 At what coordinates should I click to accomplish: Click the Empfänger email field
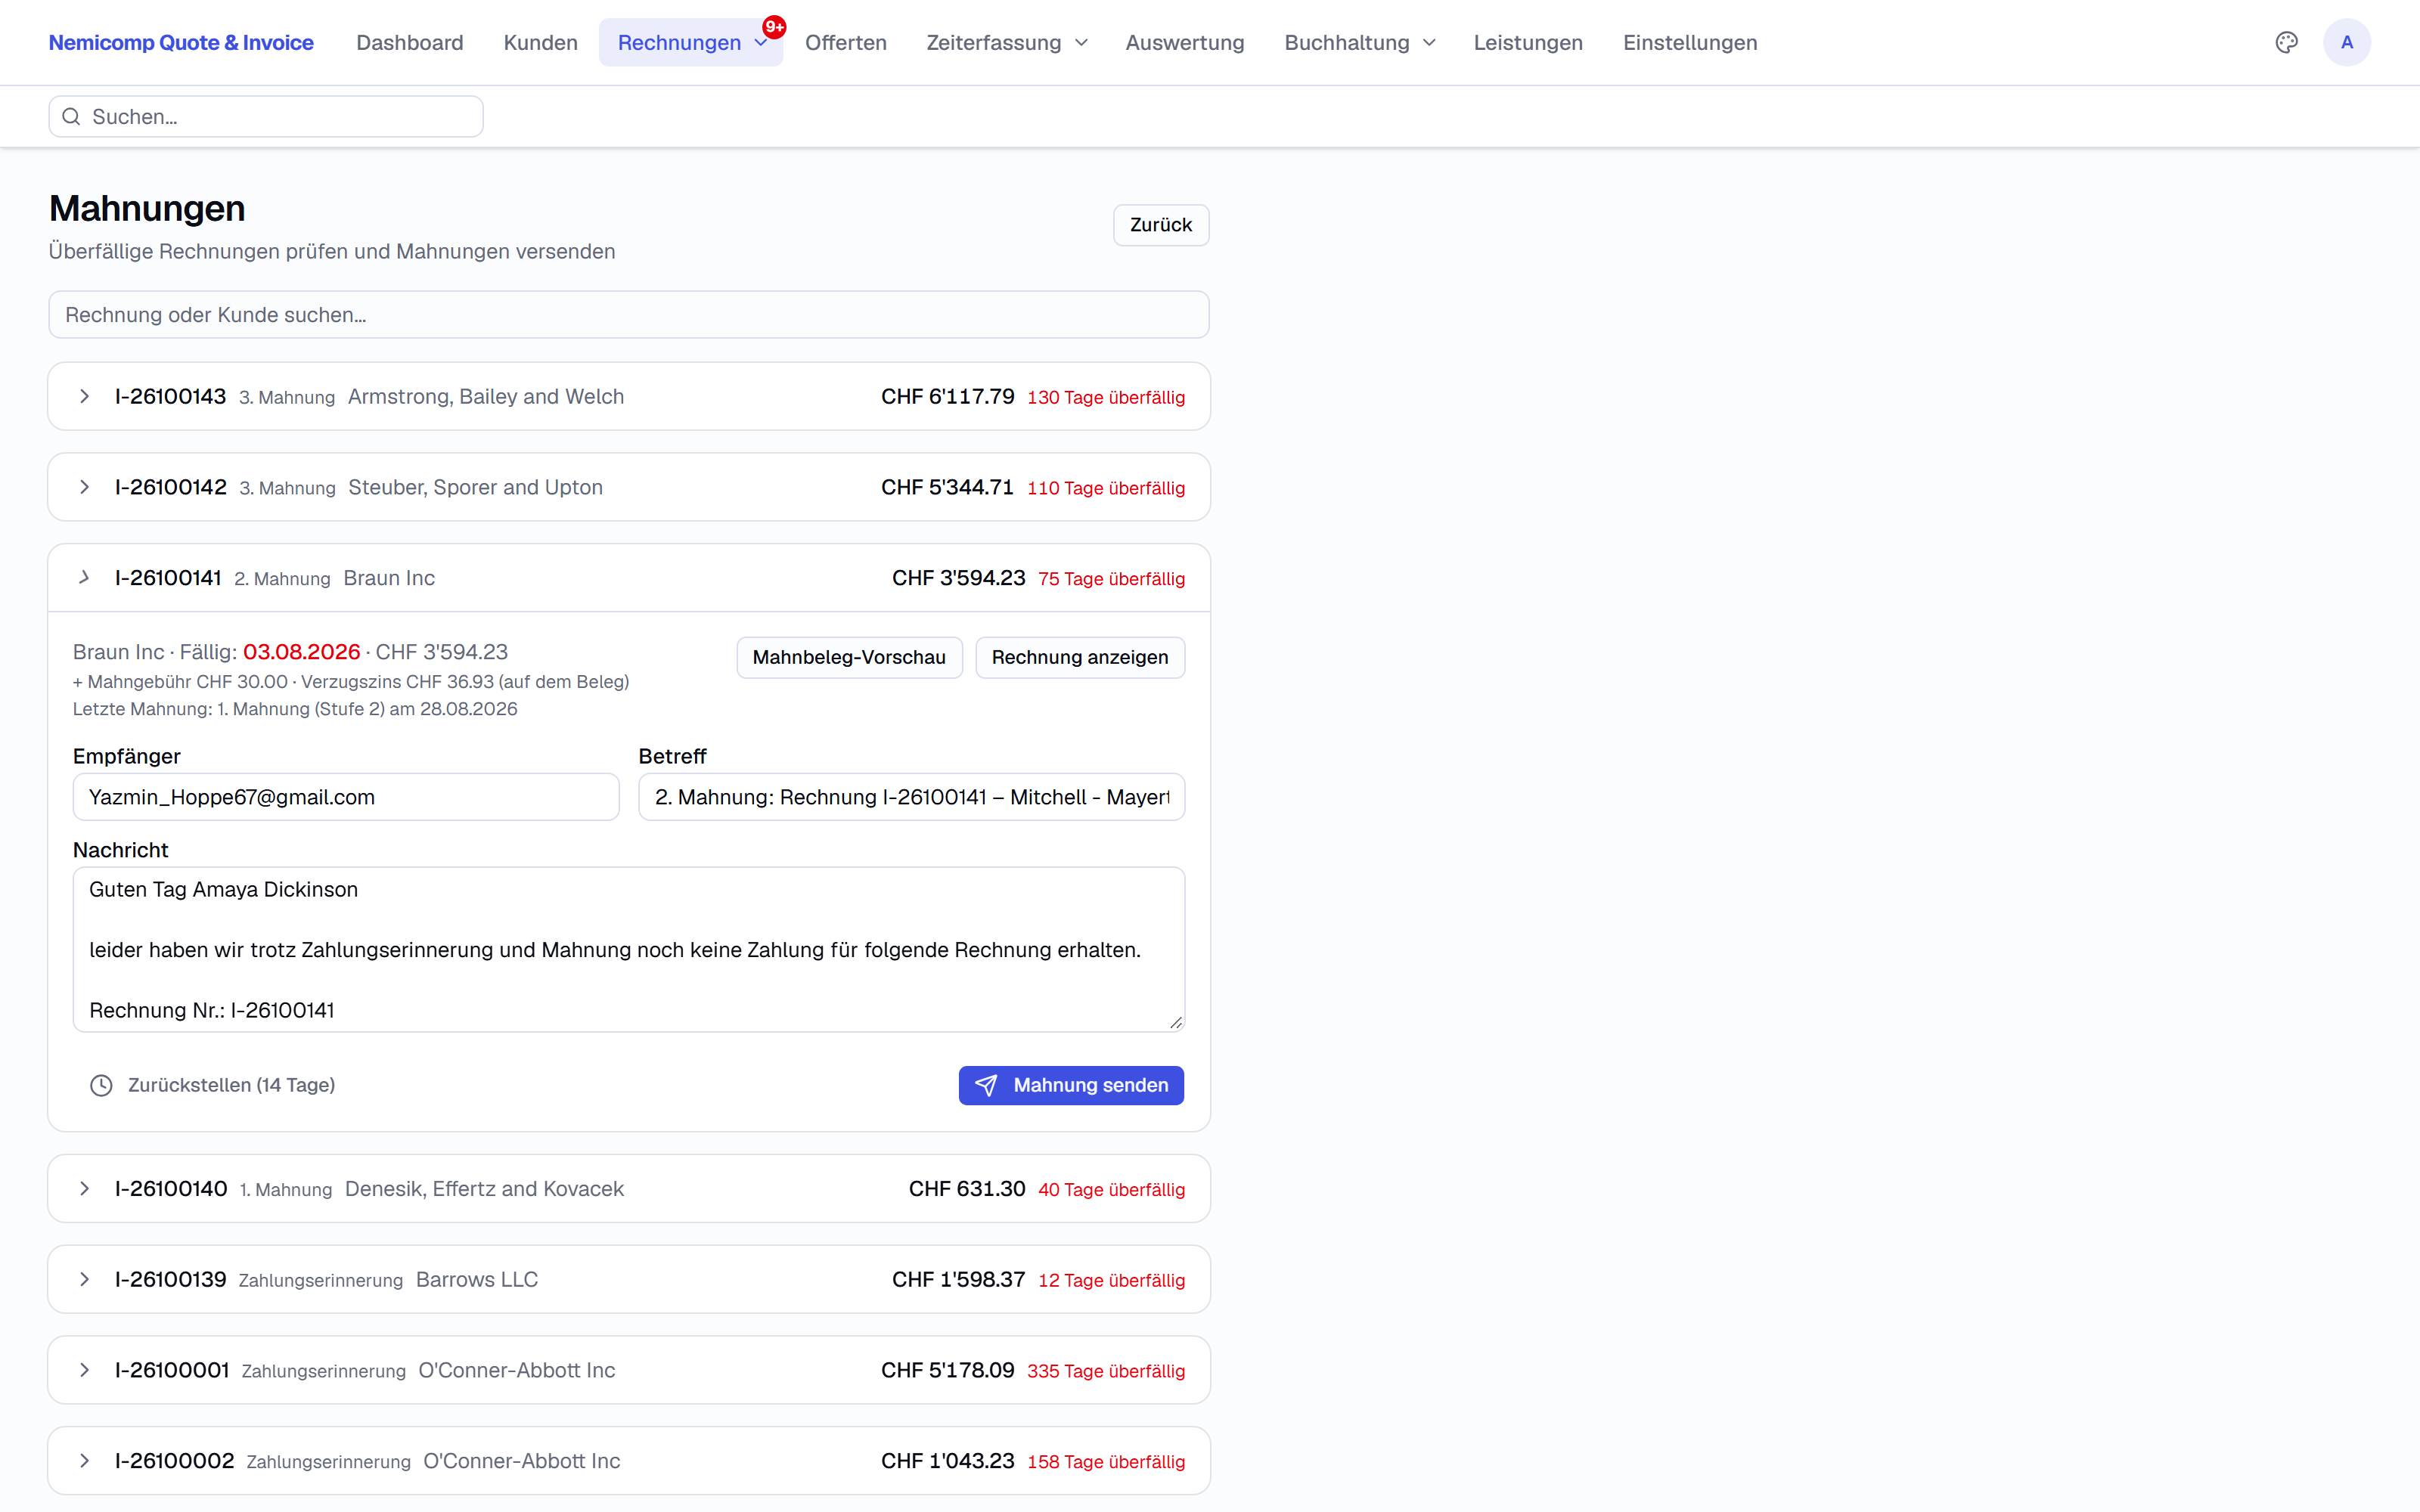click(x=346, y=797)
